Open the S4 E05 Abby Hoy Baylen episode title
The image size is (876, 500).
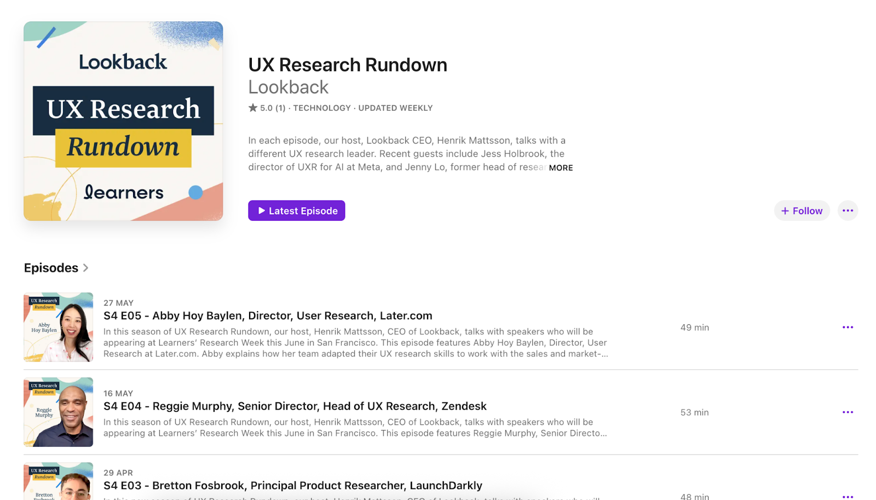point(268,315)
